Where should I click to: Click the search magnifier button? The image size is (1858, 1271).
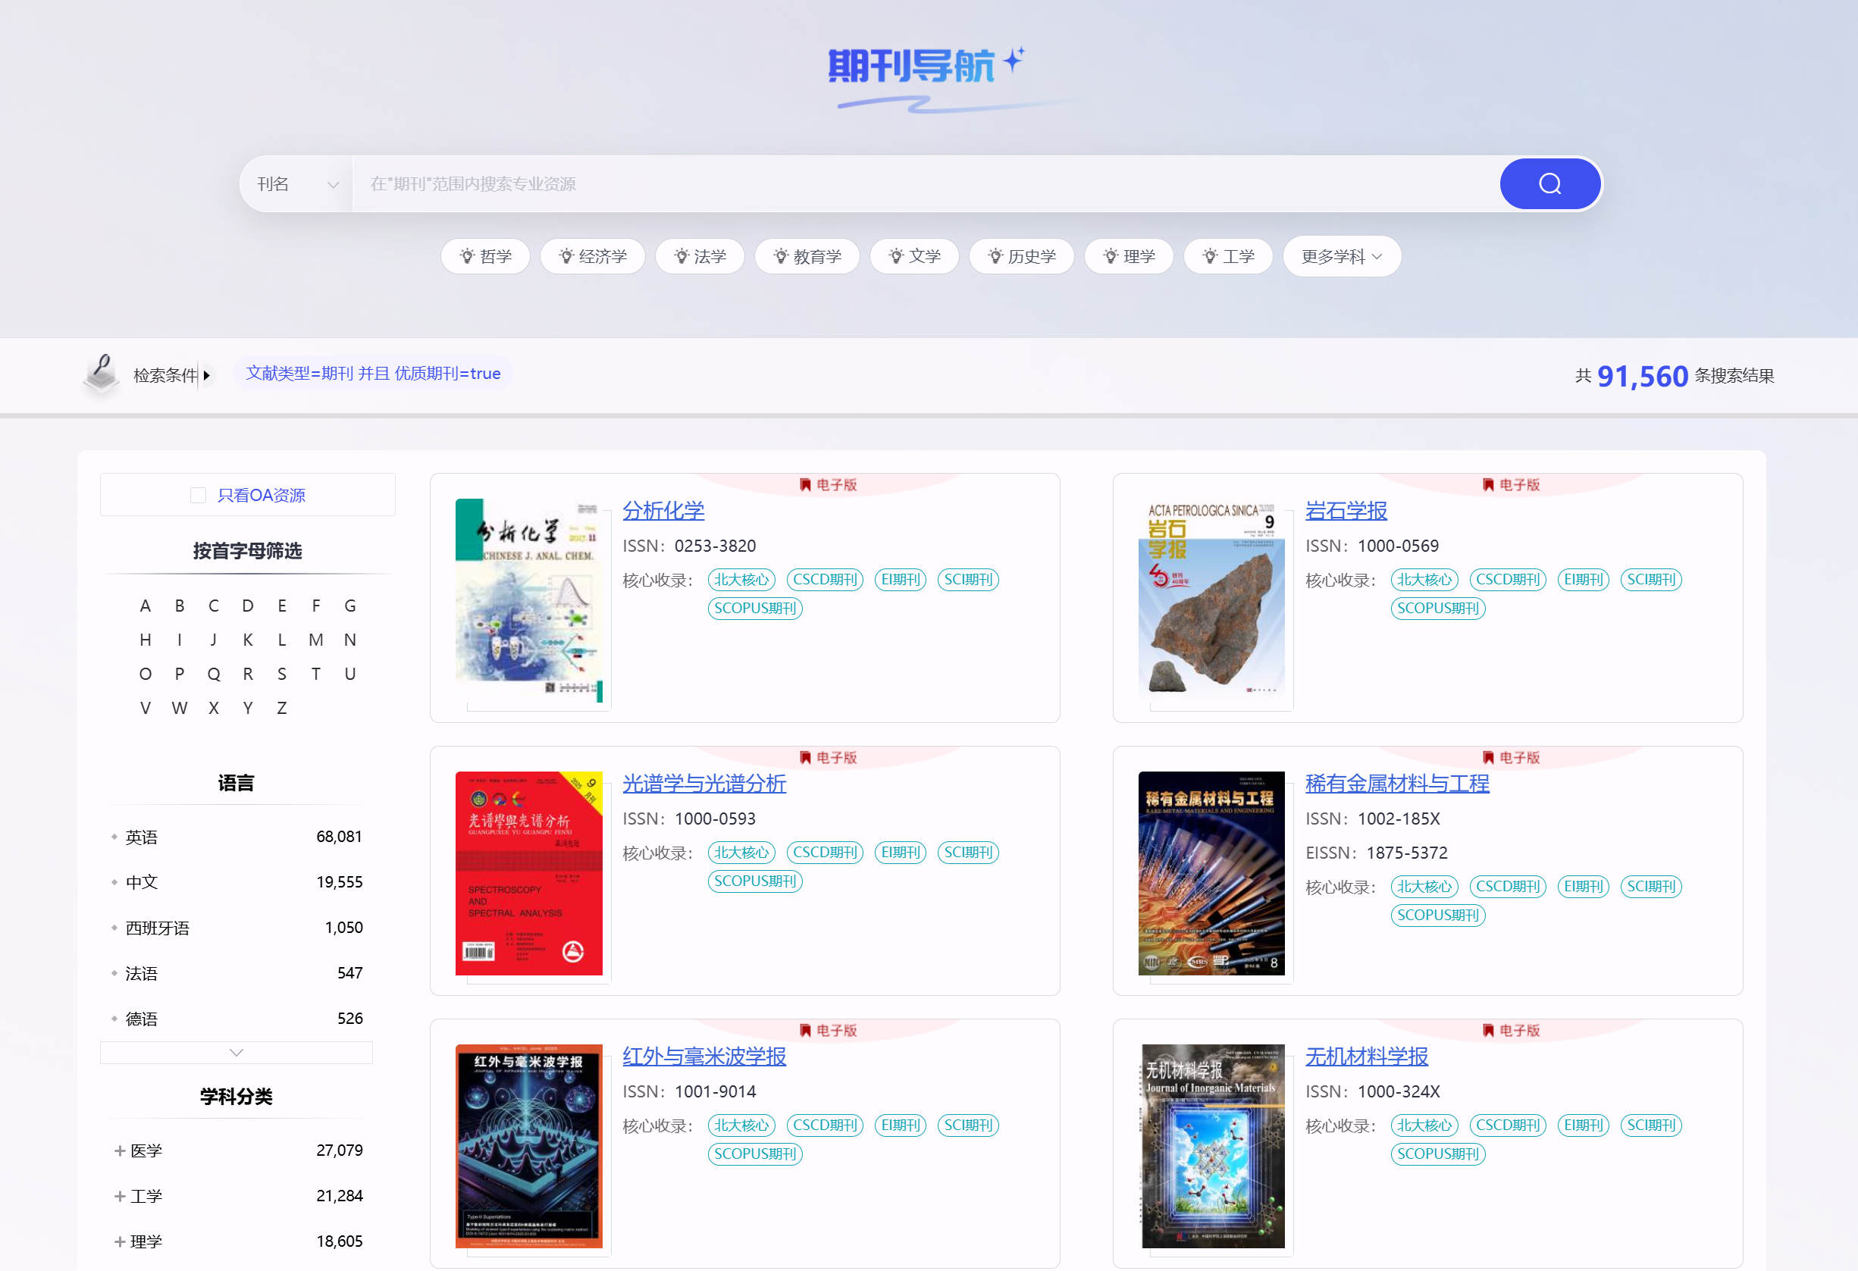click(1549, 183)
